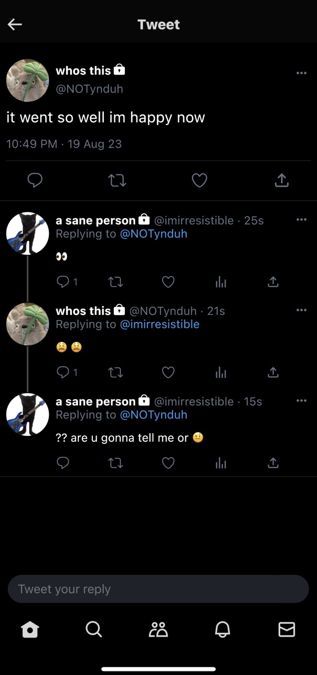Open the three-dot menu on the main tweet
317x675 pixels.
coord(301,73)
